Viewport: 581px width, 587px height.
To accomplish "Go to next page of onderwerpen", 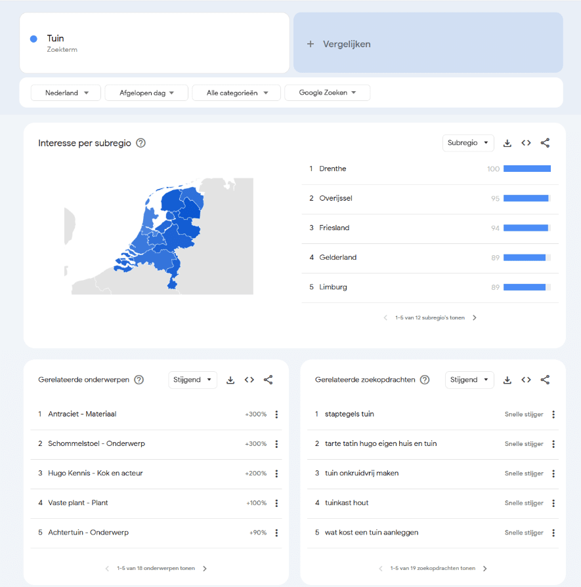I will pyautogui.click(x=205, y=569).
